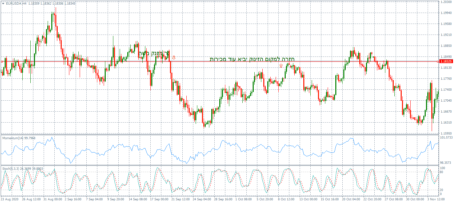Screen dimensions: 454x203
Task: Select the red down arrow marker
Action: [x=174, y=57]
